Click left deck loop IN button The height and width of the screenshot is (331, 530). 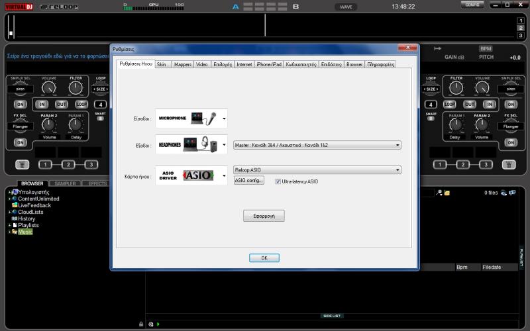click(x=42, y=105)
